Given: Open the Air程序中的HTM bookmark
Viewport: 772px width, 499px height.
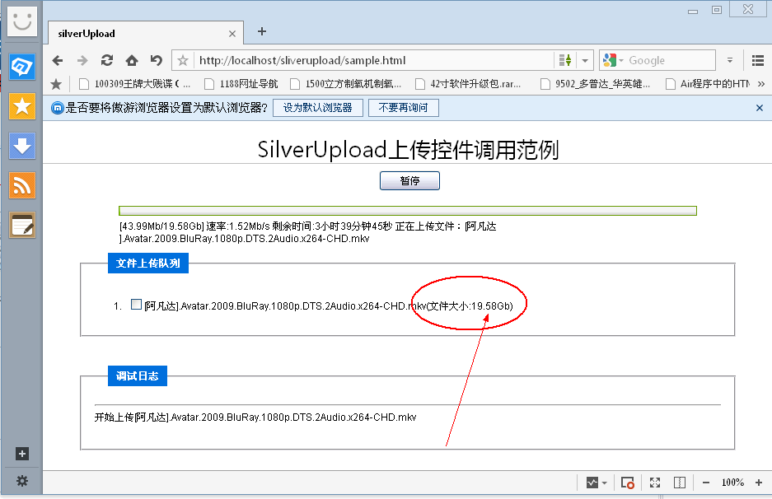Looking at the screenshot, I should (708, 84).
